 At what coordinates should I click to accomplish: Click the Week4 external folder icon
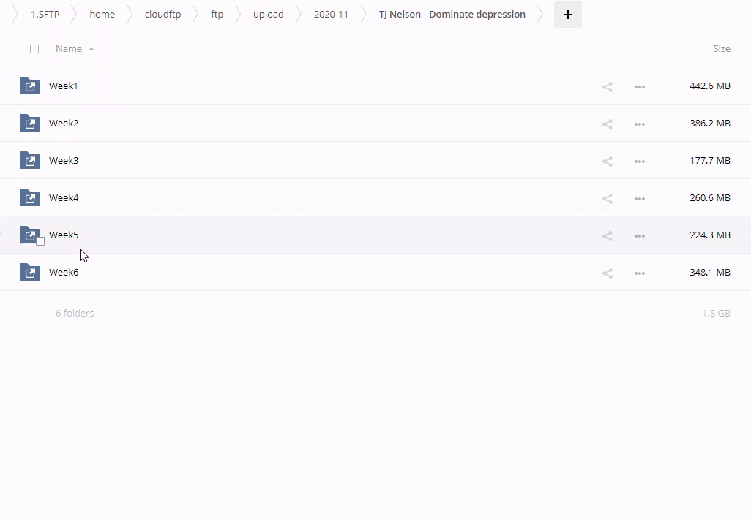click(30, 197)
